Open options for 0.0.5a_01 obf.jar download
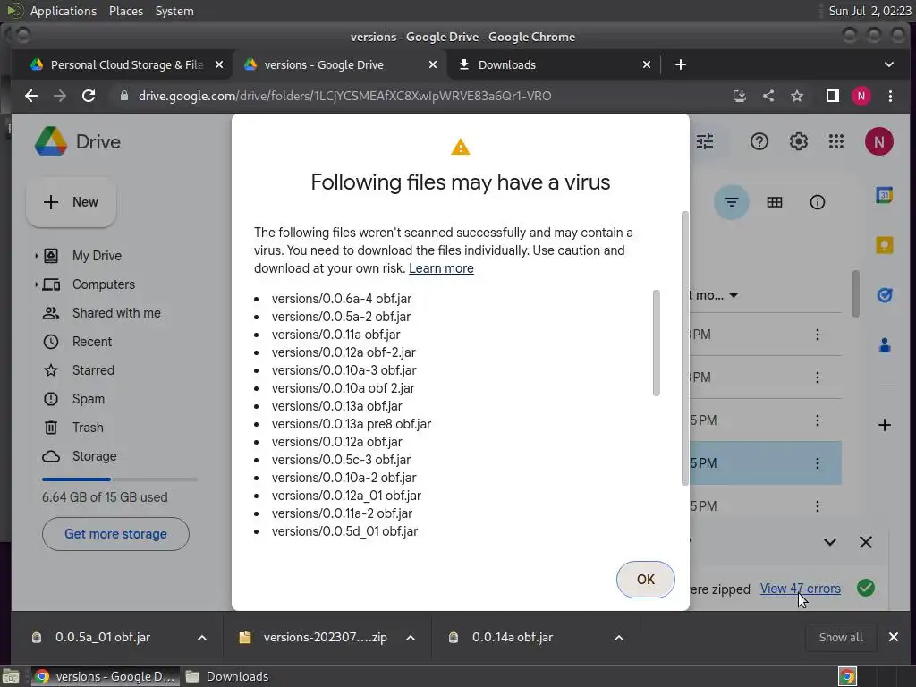 [x=201, y=637]
